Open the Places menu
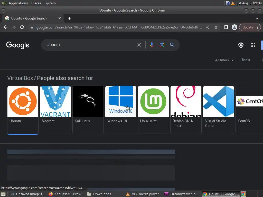The image size is (263, 197). coord(36,3)
